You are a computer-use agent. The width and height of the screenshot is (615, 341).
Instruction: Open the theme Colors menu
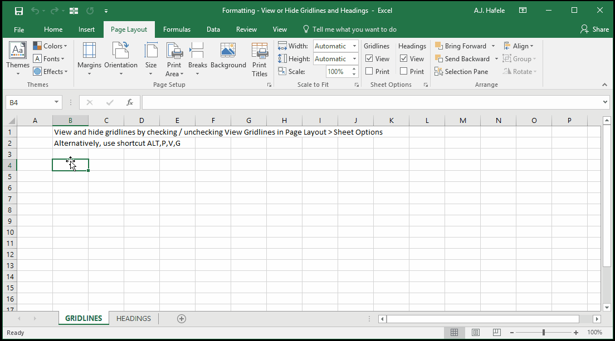50,46
